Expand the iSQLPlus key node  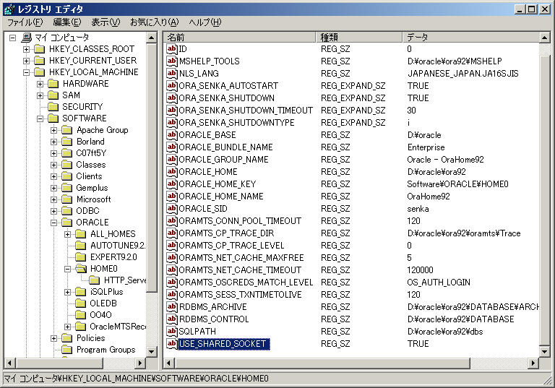click(x=68, y=292)
